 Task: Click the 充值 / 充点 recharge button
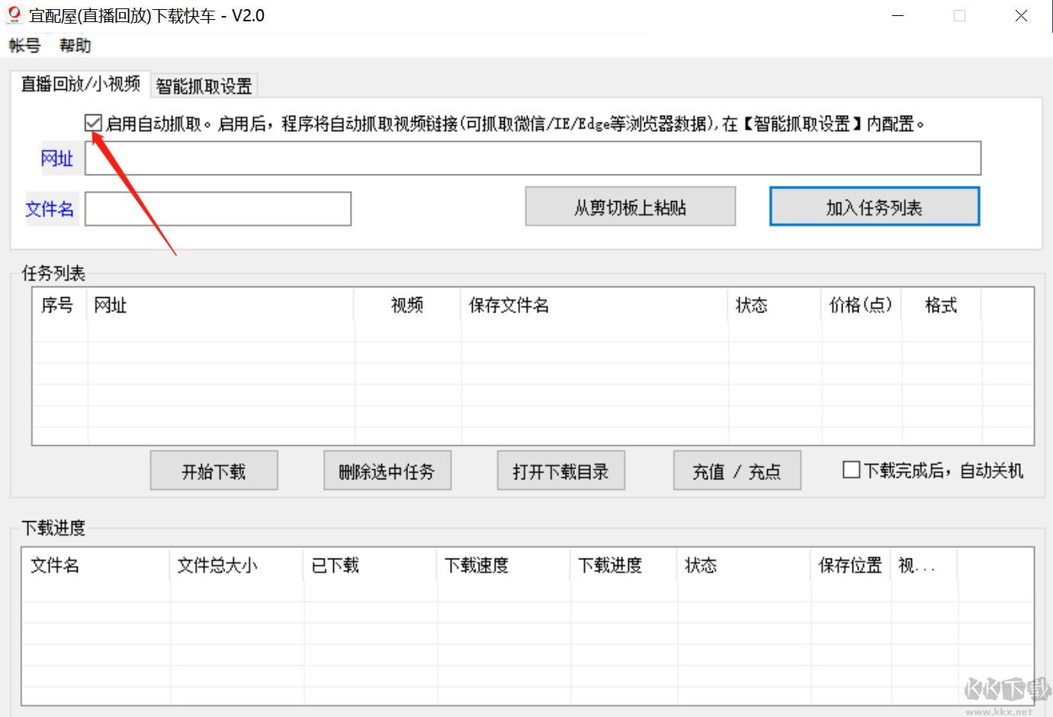pos(737,470)
